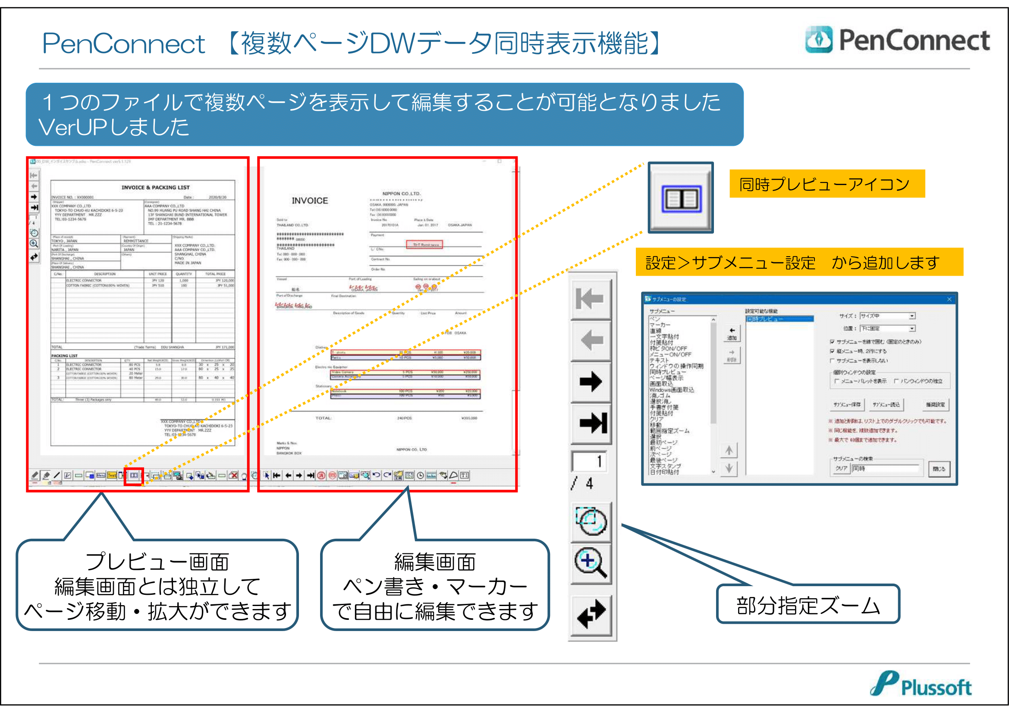Click clock icon in editing window toolbar

click(x=421, y=475)
